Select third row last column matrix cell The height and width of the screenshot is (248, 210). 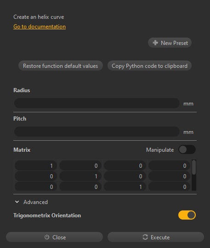click(x=169, y=187)
